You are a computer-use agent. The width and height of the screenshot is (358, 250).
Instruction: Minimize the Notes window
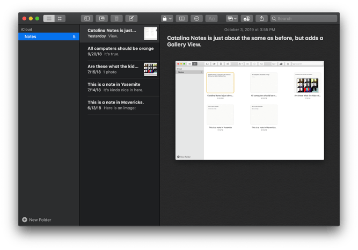click(31, 18)
